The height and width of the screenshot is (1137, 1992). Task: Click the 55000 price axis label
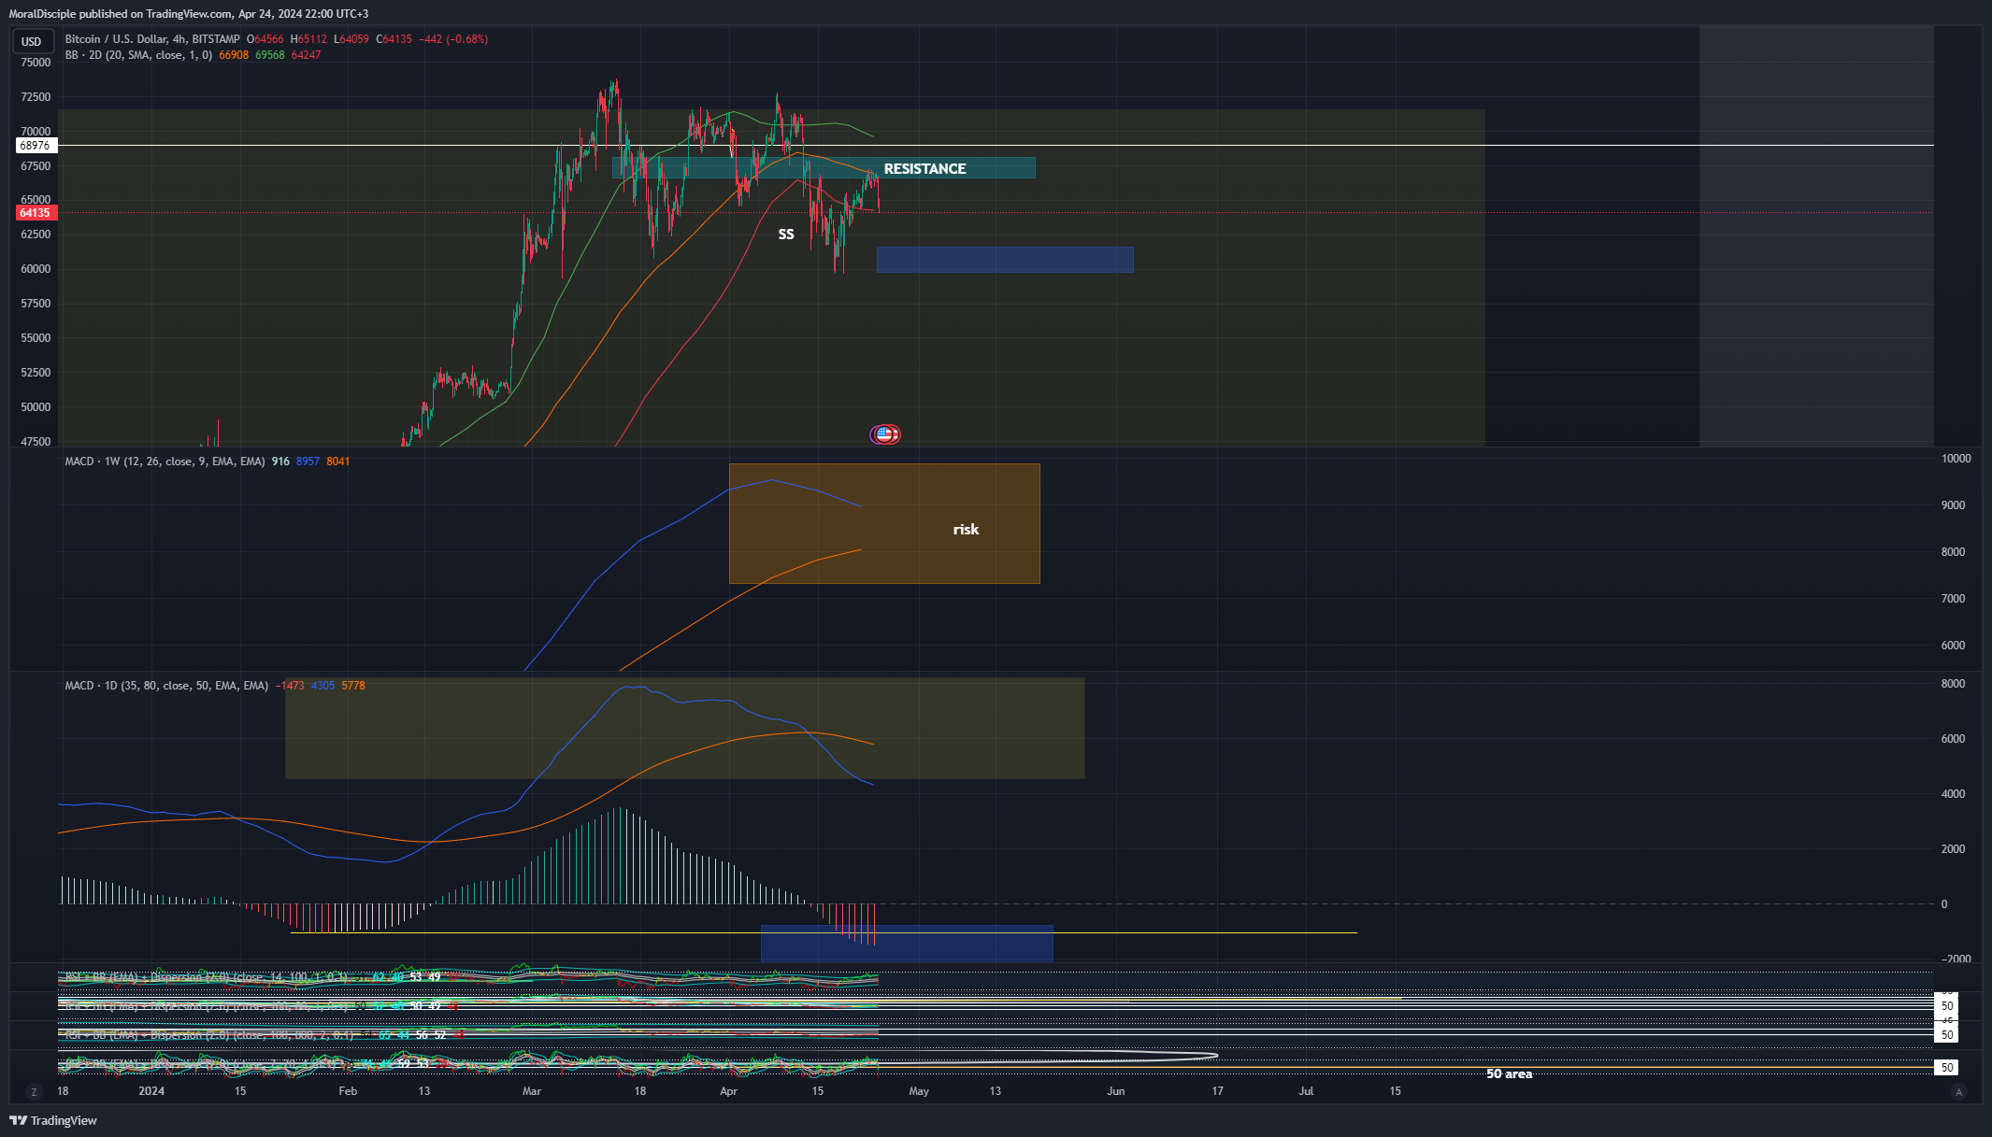[36, 338]
